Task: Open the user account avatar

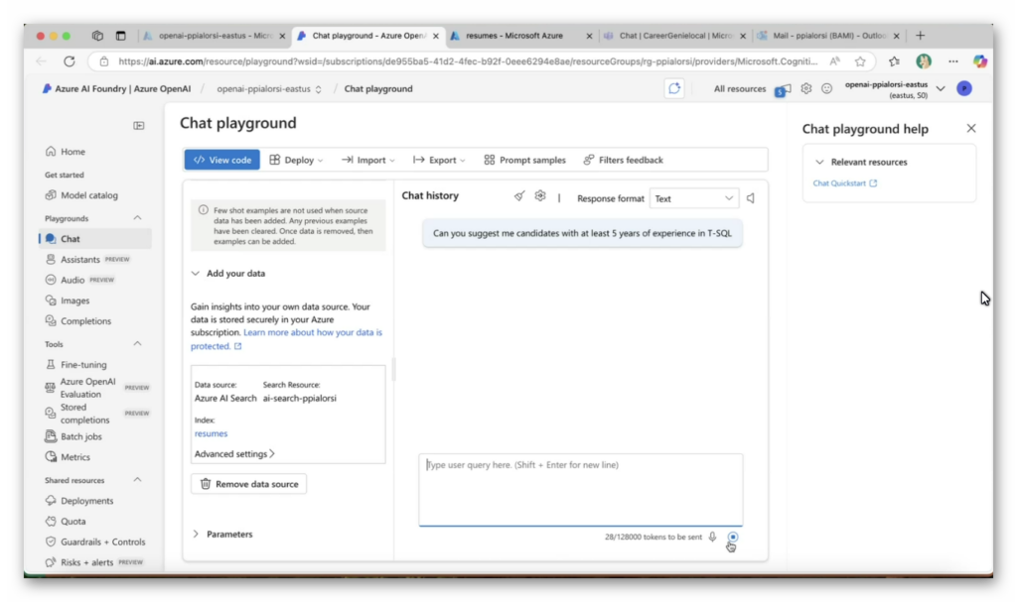Action: [964, 89]
